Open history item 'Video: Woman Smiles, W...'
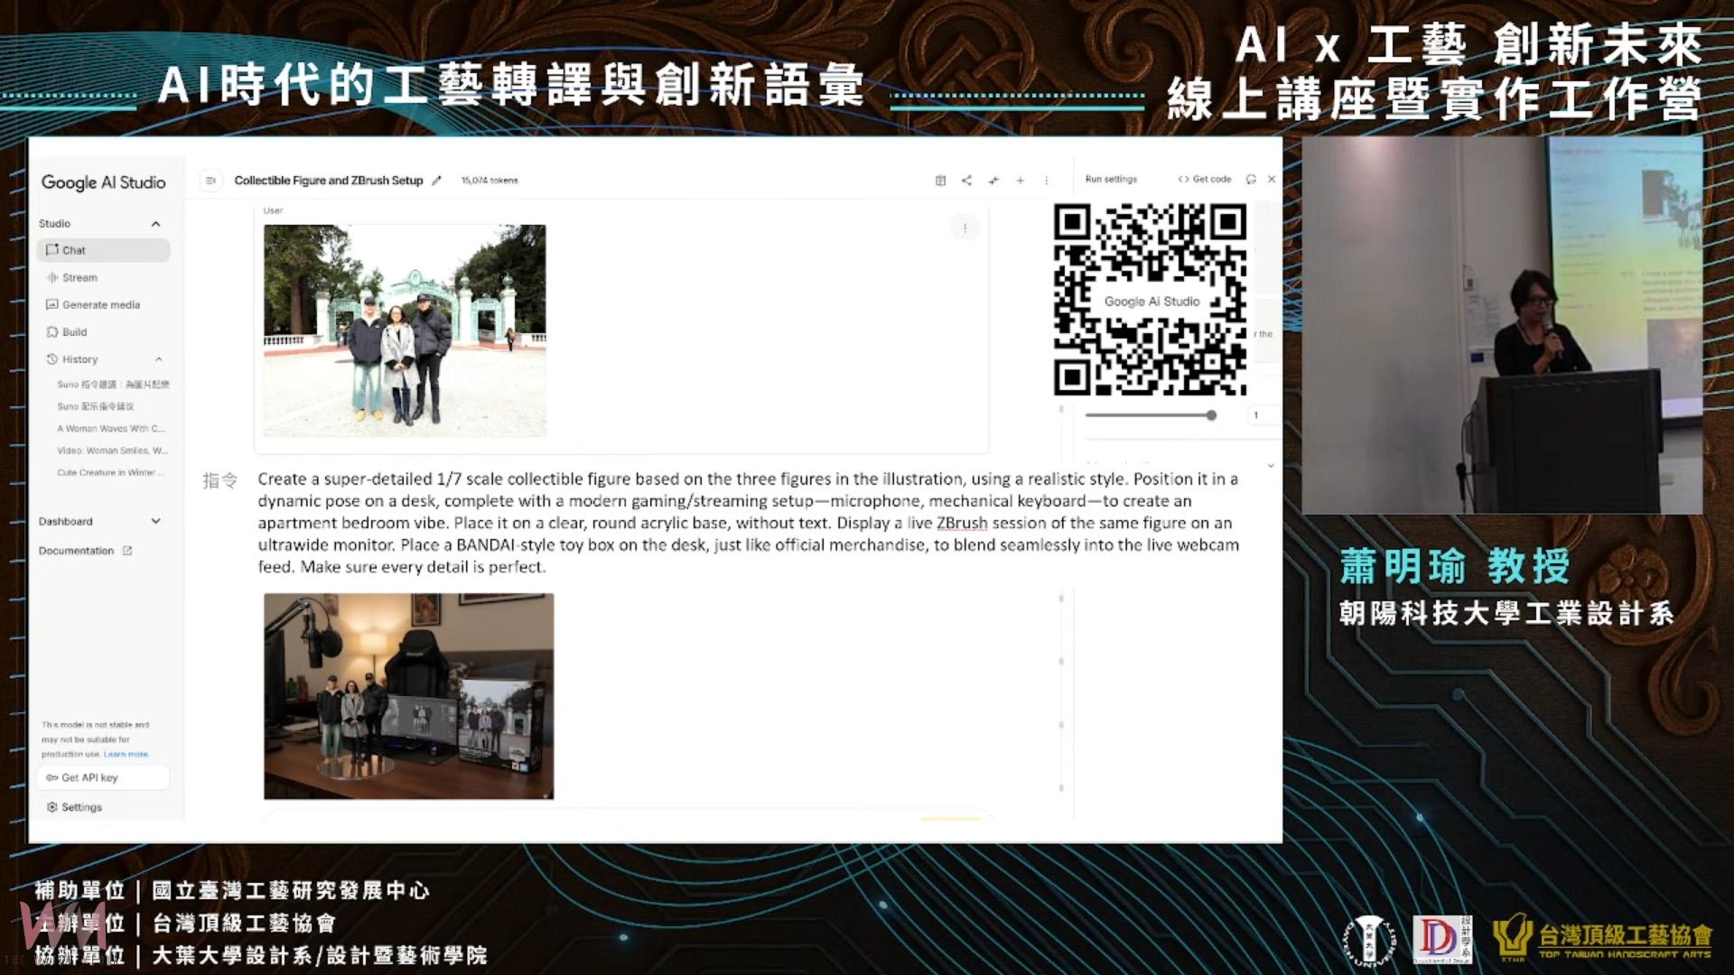This screenshot has width=1734, height=975. [112, 450]
